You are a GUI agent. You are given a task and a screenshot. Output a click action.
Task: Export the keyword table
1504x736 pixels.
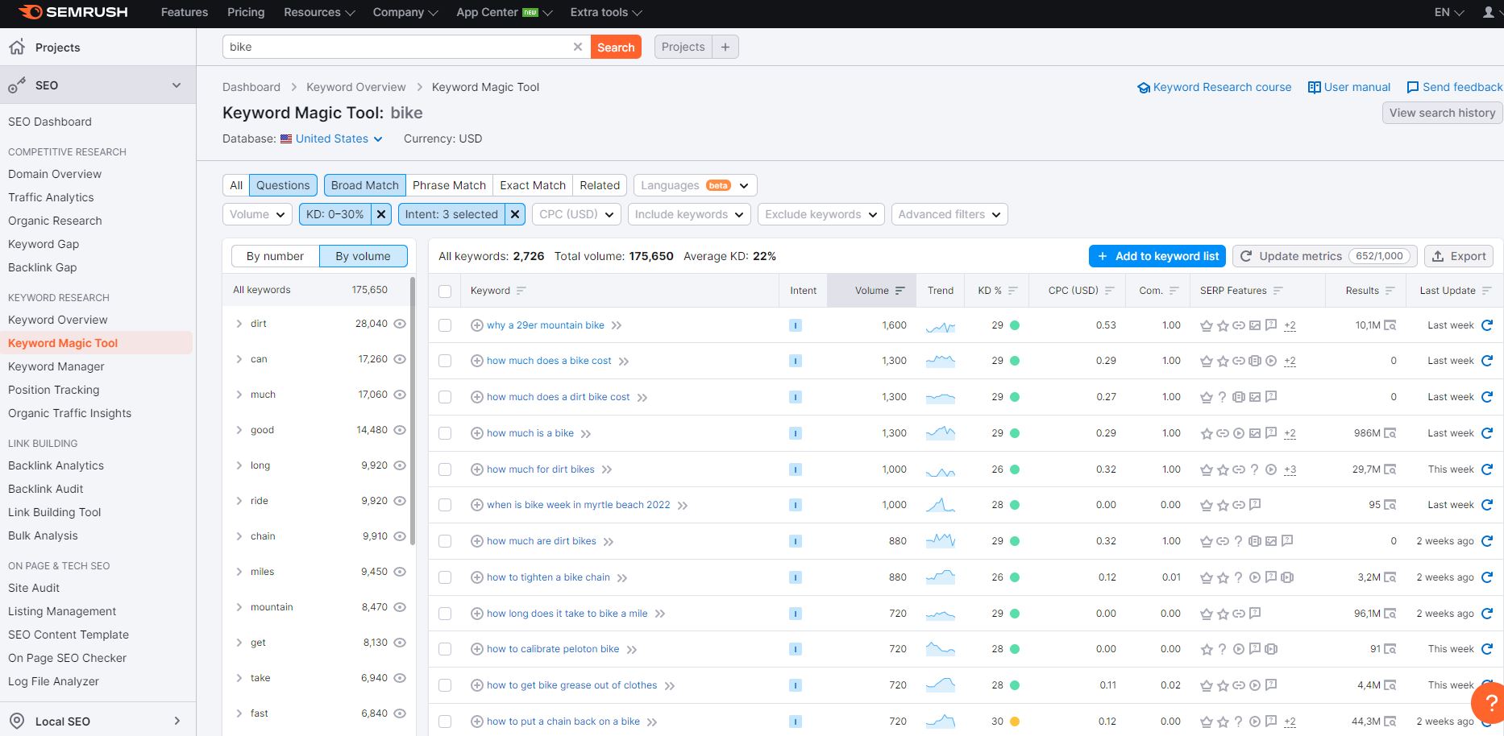1459,256
